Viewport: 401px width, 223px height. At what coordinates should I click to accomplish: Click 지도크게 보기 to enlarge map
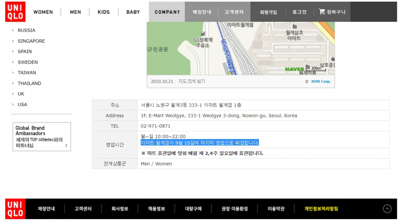click(191, 81)
